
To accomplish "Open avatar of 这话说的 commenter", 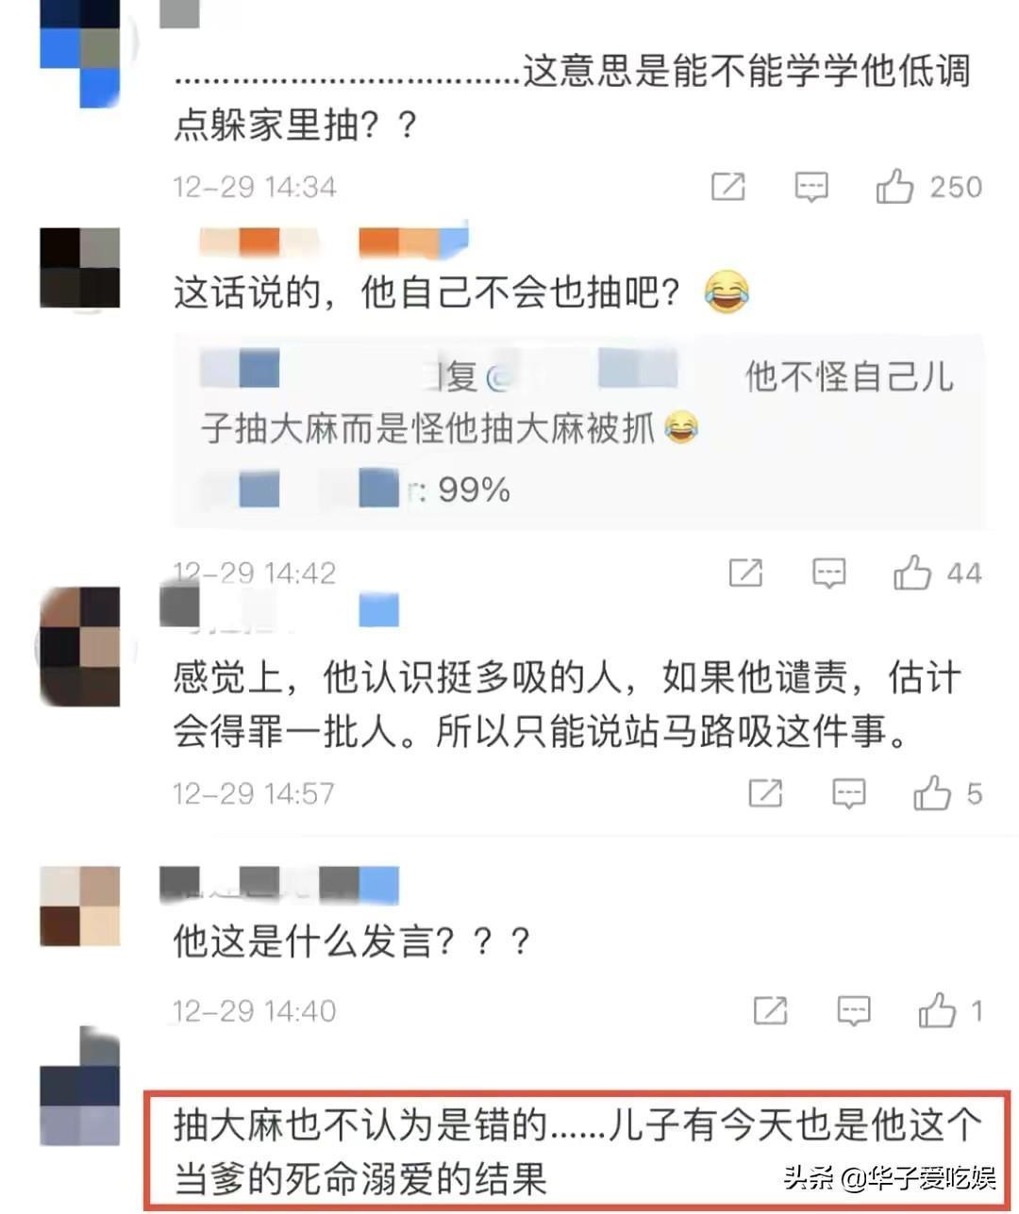I will point(80,268).
